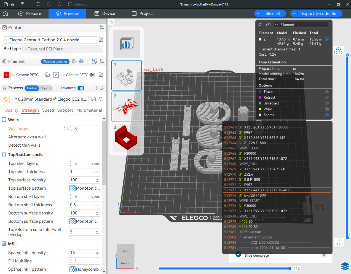Reset Wall loops to default value
351x274 pixels.
point(66,129)
